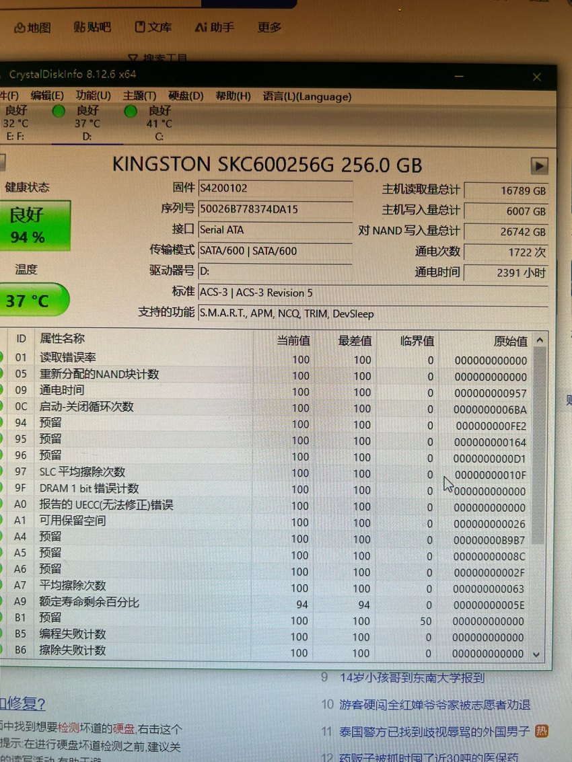Click raw value 000000000FE2
Image resolution: width=572 pixels, height=762 pixels.
(491, 426)
